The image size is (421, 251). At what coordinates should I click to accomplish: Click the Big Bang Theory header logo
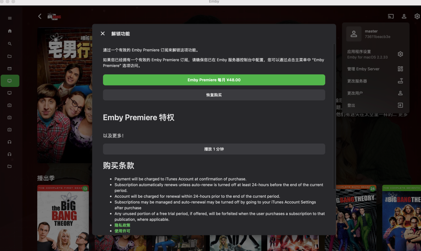[x=54, y=16]
